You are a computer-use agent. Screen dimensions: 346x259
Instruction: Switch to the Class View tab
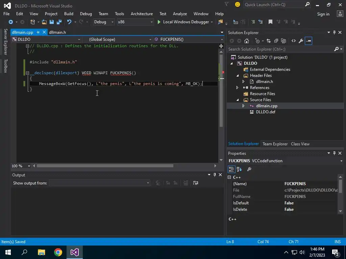point(300,144)
